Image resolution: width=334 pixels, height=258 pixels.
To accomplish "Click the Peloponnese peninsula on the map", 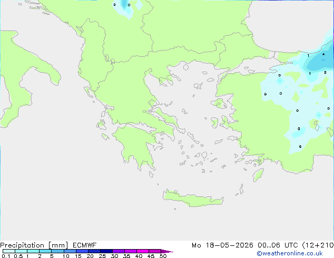I will [x=136, y=145].
